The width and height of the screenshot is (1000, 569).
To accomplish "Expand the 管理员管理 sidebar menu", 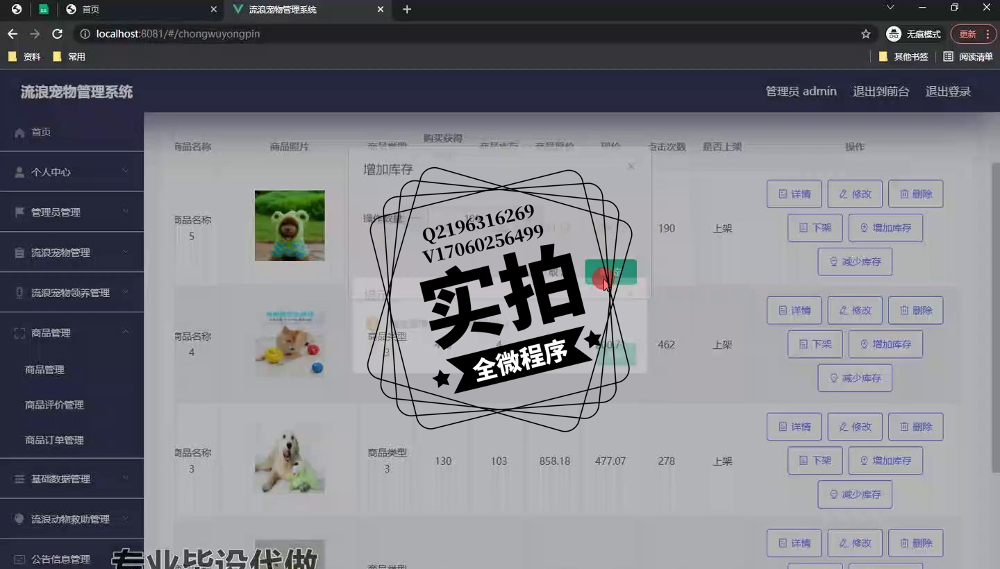I will (72, 212).
